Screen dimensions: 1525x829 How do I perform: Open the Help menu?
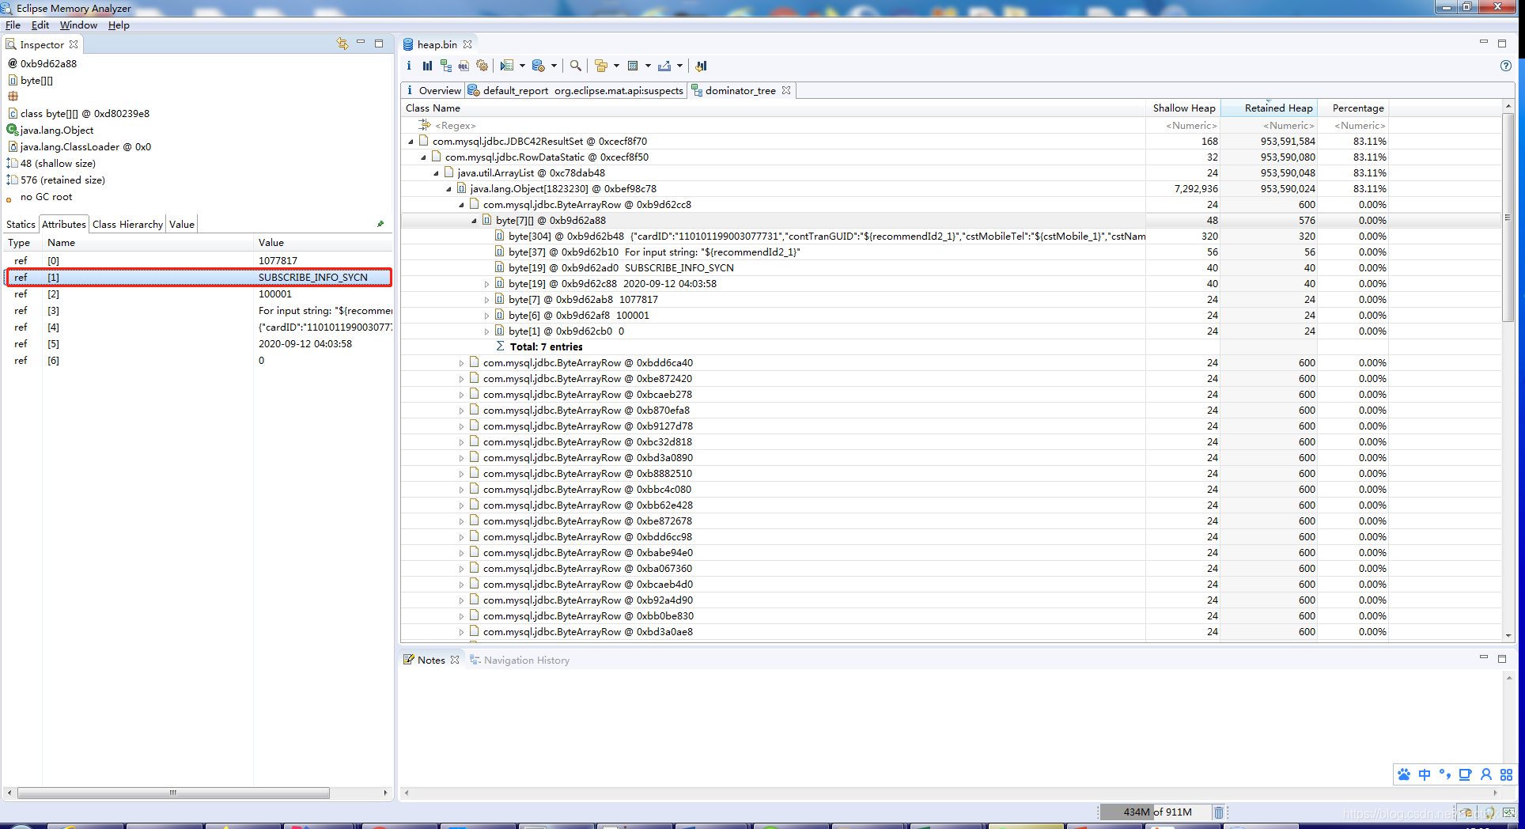click(x=119, y=25)
